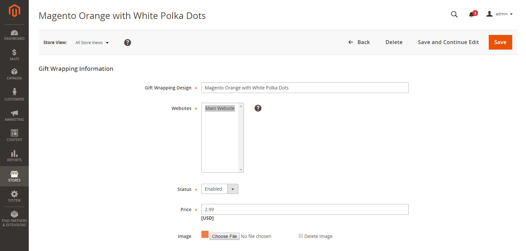526x251 pixels.
Task: Open the Customers sidebar menu
Action: pyautogui.click(x=14, y=94)
